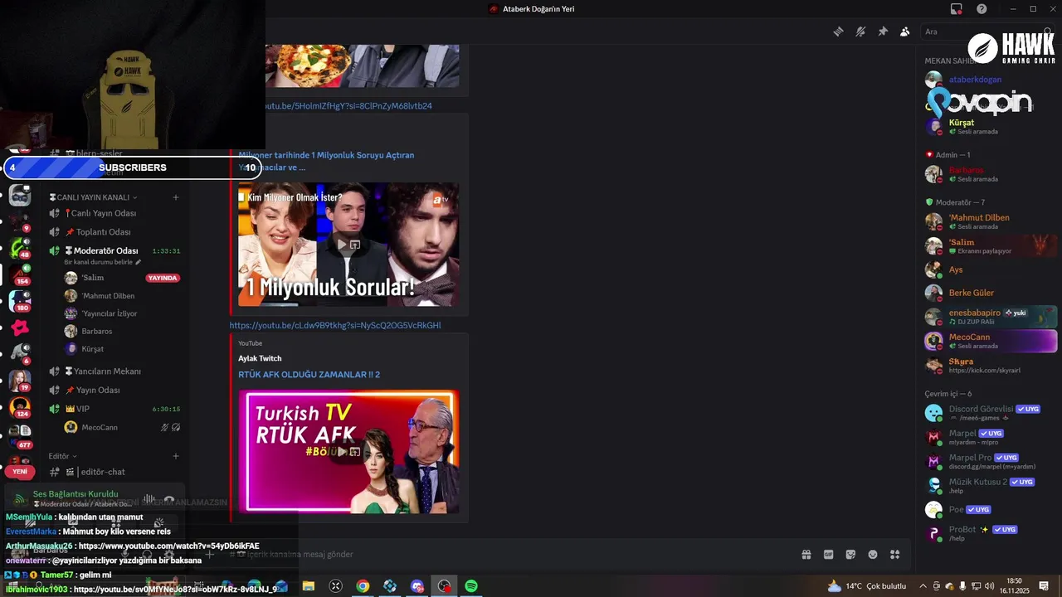Collapse the Editör category
This screenshot has width=1062, height=597.
[62, 456]
